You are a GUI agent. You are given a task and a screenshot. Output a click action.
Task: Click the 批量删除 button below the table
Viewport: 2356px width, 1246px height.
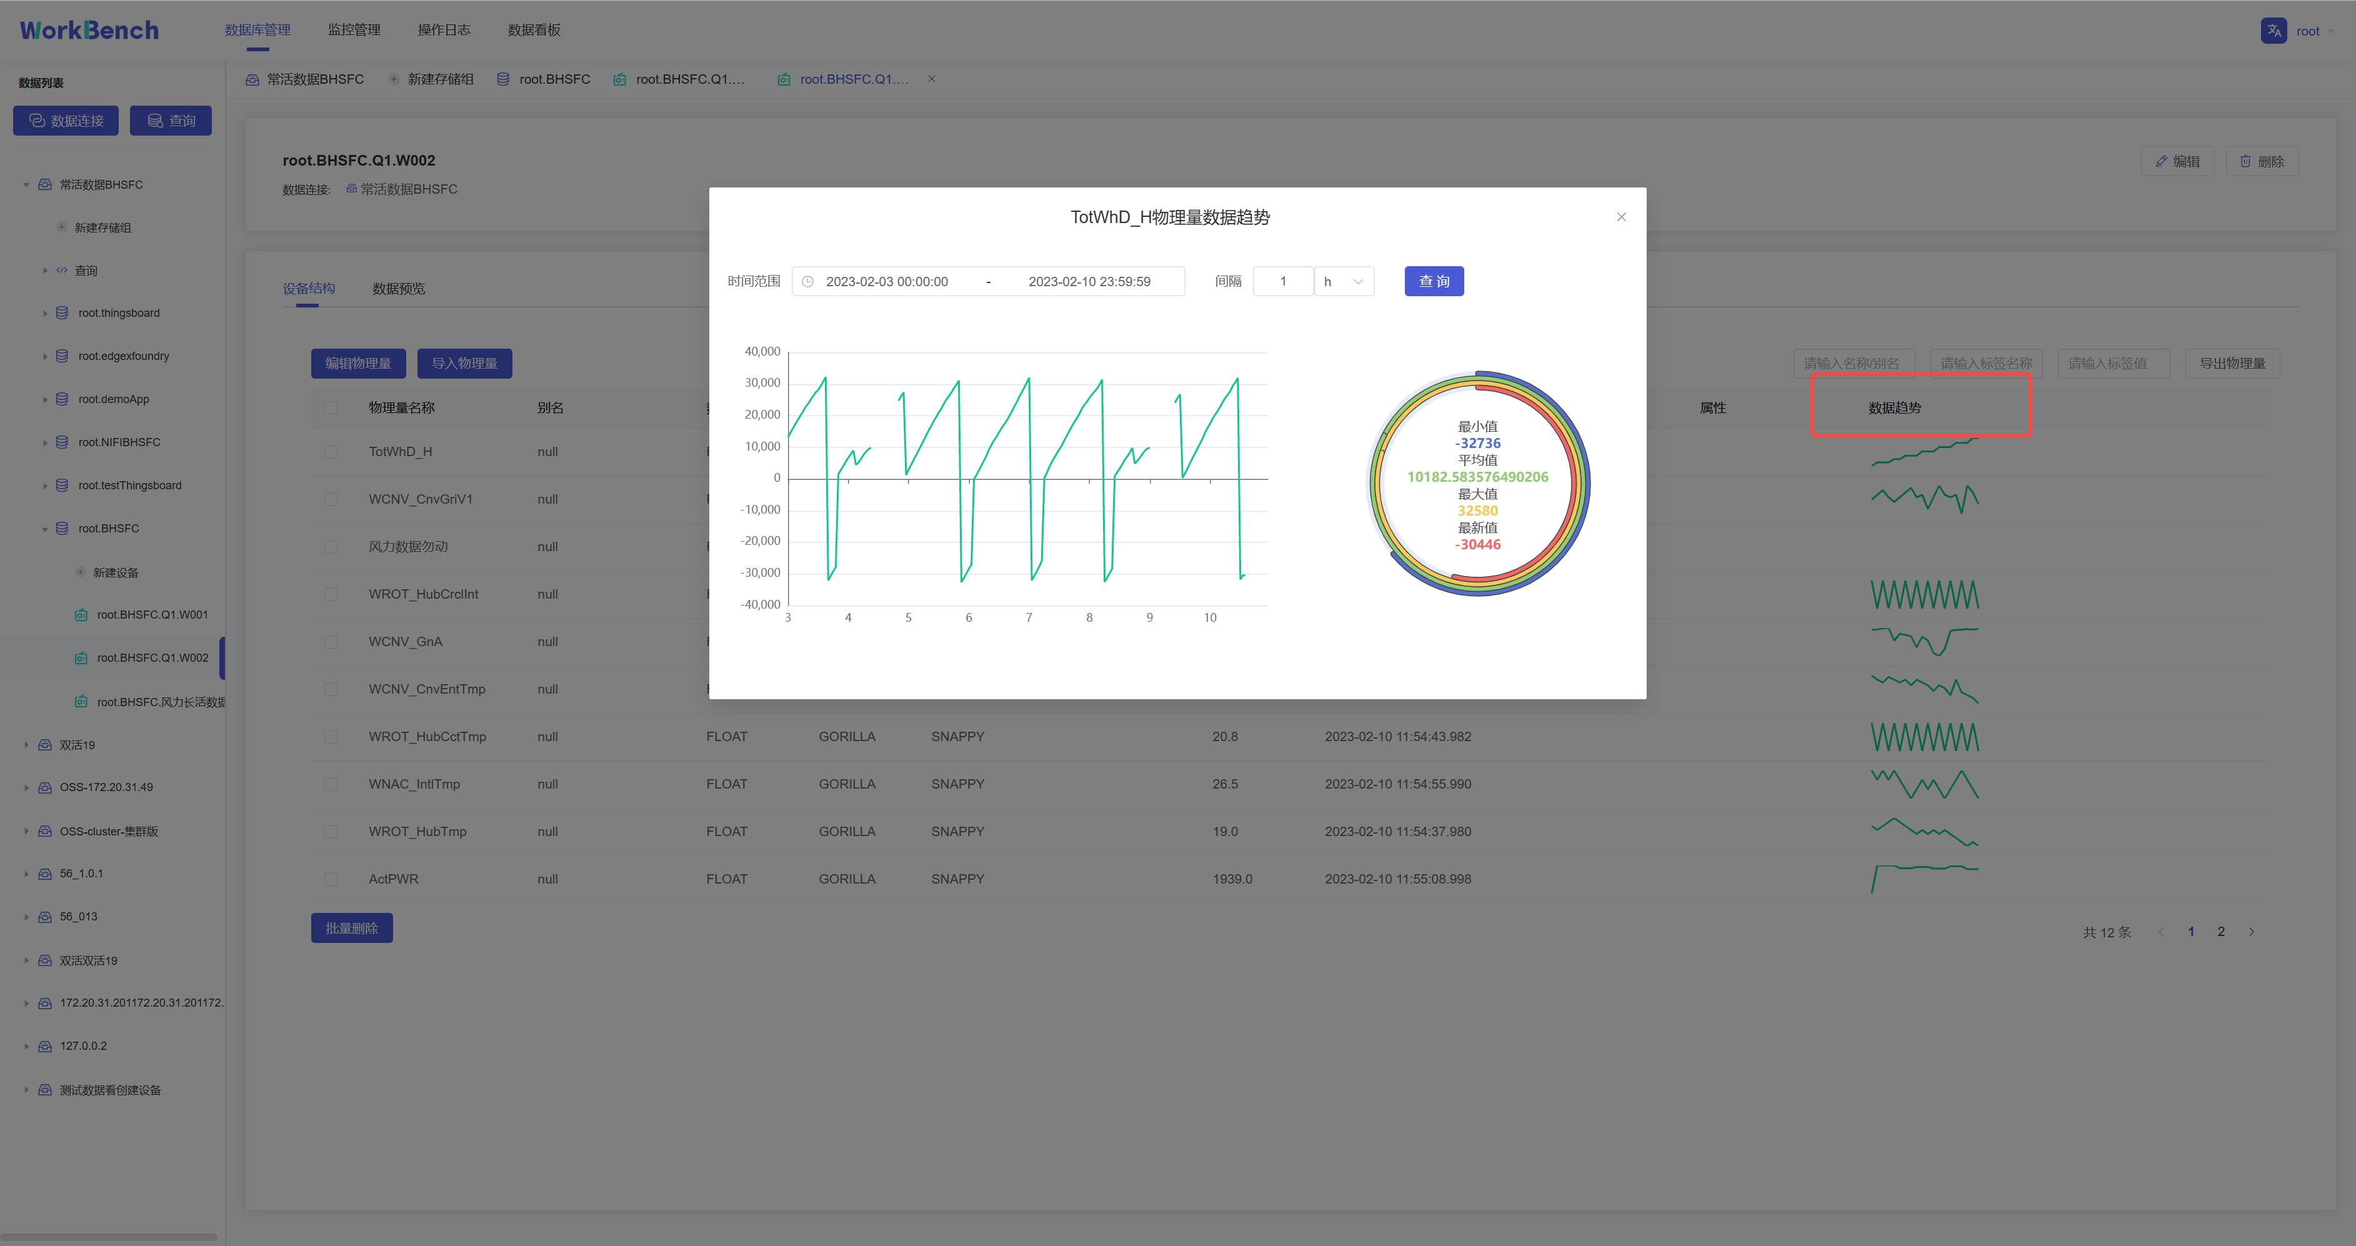[x=351, y=928]
